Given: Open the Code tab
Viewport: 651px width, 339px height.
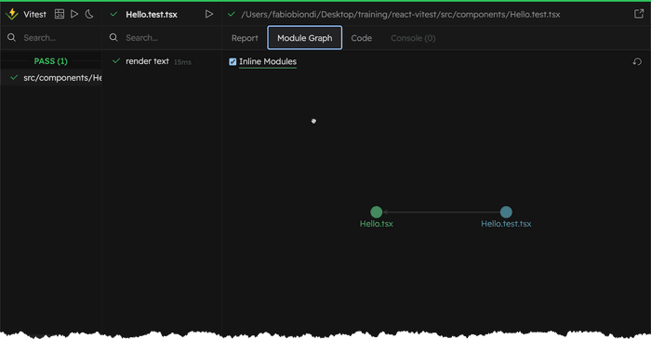Looking at the screenshot, I should click(361, 38).
